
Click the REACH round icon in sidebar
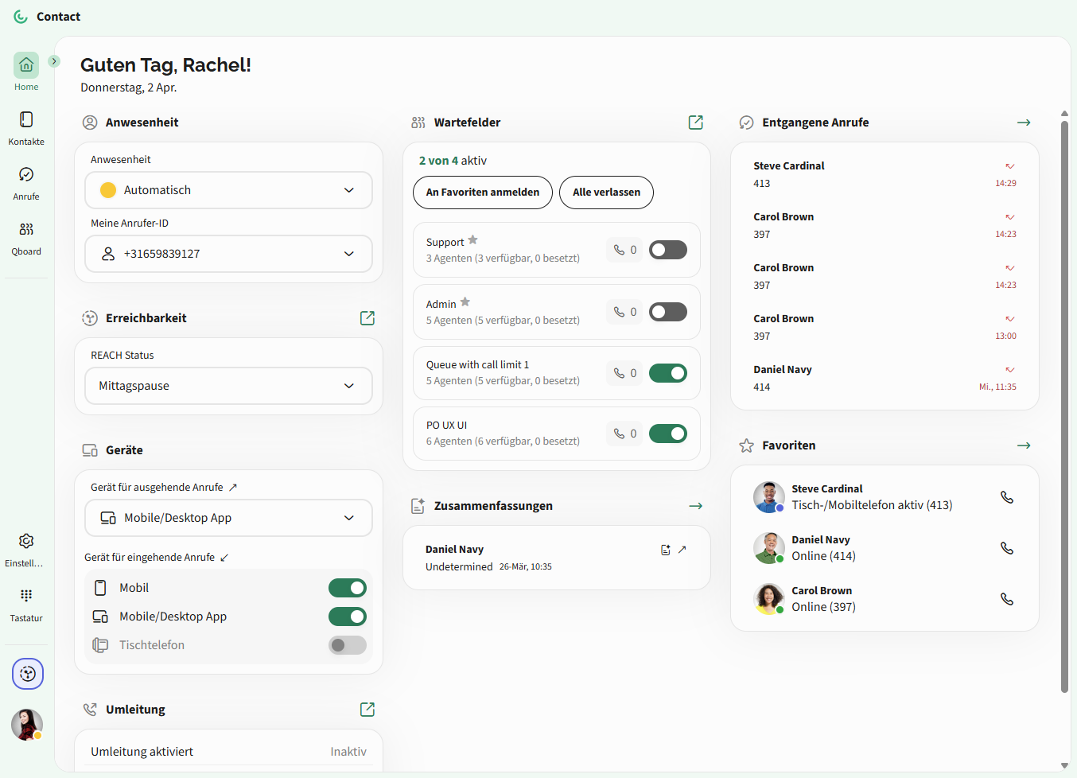tap(28, 674)
